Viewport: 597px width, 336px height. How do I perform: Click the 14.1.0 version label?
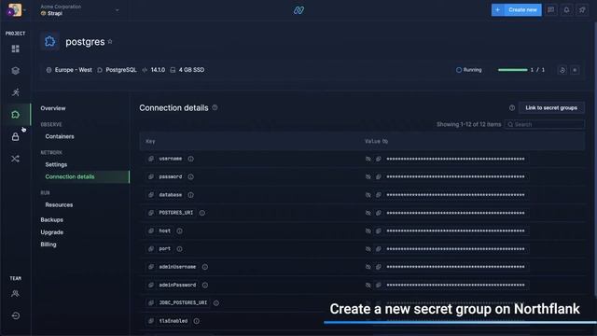click(x=158, y=70)
